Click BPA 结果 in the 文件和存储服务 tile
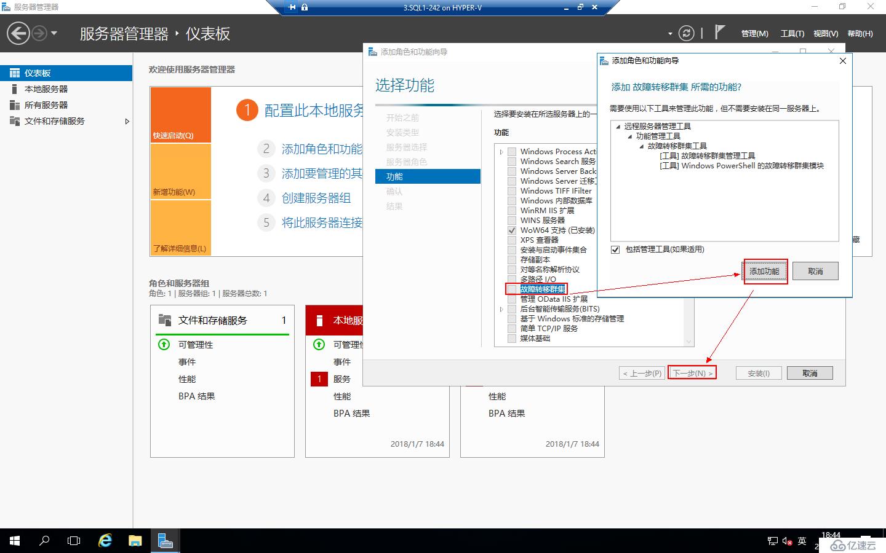 coord(197,396)
